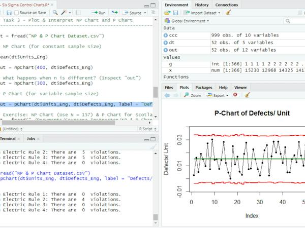305x228 pixels.
Task: Open the plot Export dropdown
Action: (x=218, y=95)
